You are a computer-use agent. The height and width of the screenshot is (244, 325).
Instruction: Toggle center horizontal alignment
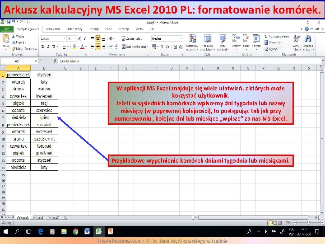pos(98,47)
